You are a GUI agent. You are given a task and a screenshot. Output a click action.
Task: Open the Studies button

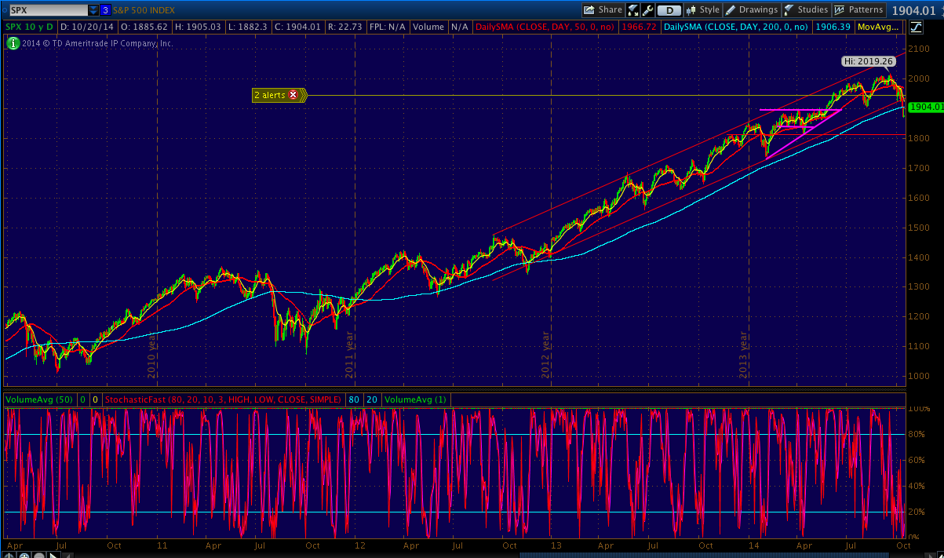tap(806, 10)
